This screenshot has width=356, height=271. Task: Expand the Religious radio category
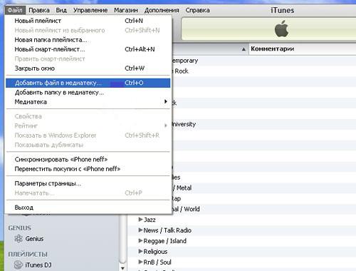point(140,251)
